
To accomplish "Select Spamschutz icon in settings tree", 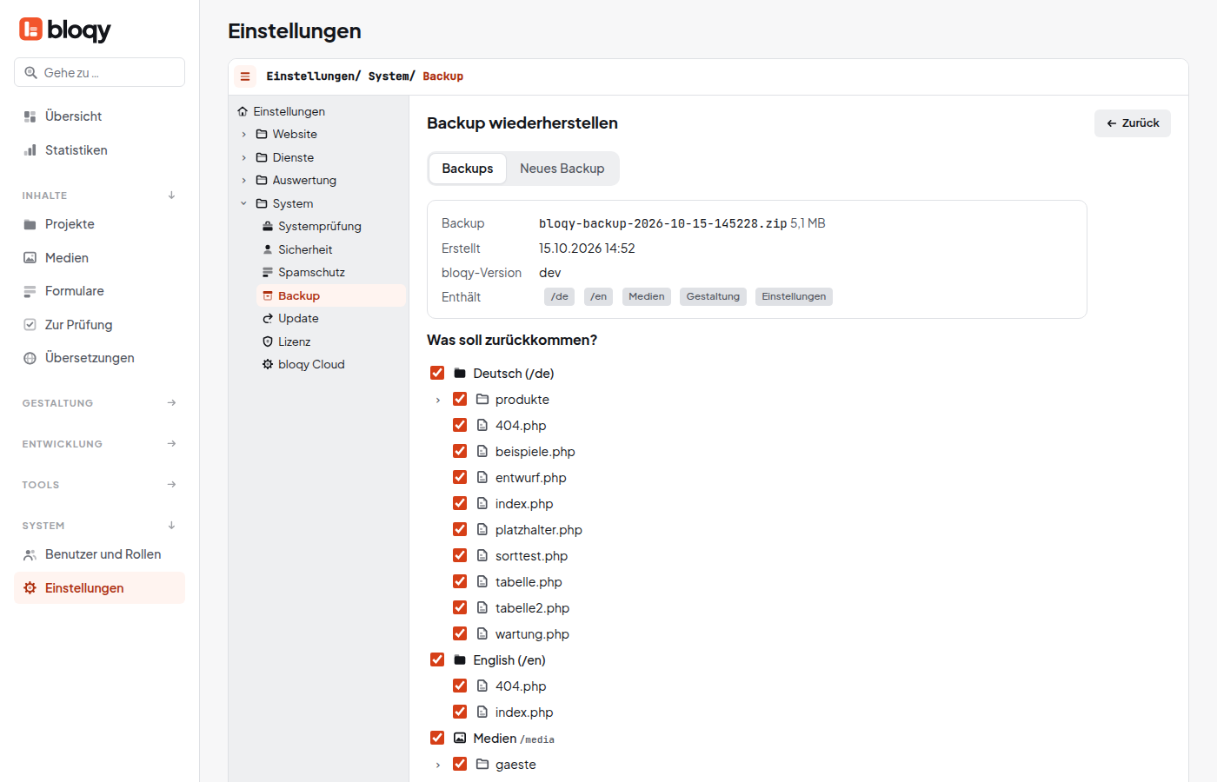I will tap(268, 273).
